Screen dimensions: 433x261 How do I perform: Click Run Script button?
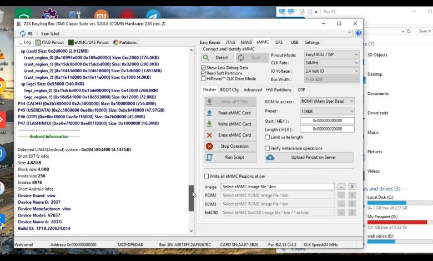pyautogui.click(x=230, y=157)
